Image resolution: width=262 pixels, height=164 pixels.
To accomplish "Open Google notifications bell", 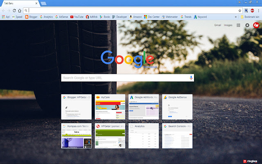I will (x=247, y=25).
